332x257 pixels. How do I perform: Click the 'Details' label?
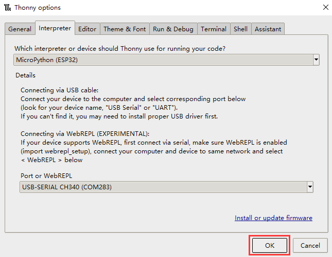25,75
